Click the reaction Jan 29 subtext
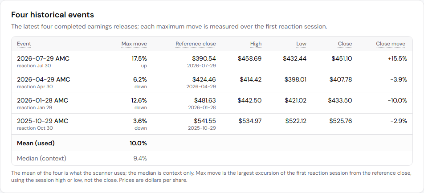The height and width of the screenshot is (193, 424). point(35,107)
